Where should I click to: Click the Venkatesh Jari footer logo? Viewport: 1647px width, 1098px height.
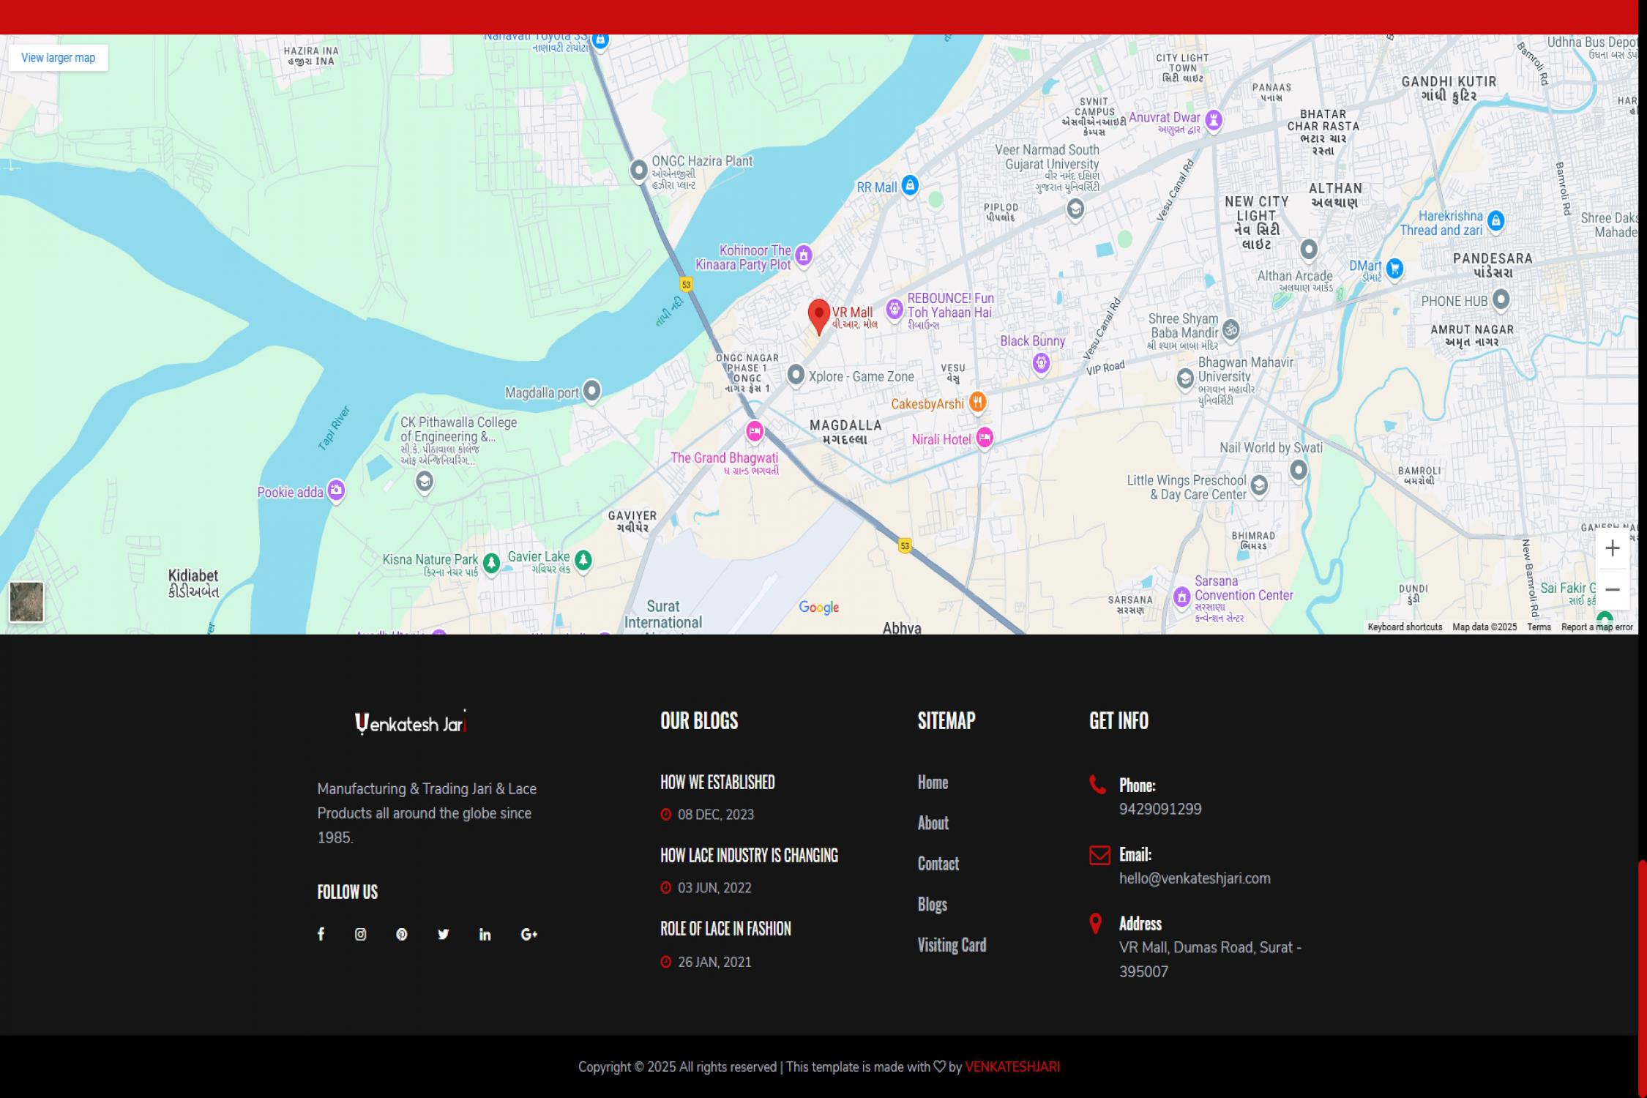click(x=411, y=723)
